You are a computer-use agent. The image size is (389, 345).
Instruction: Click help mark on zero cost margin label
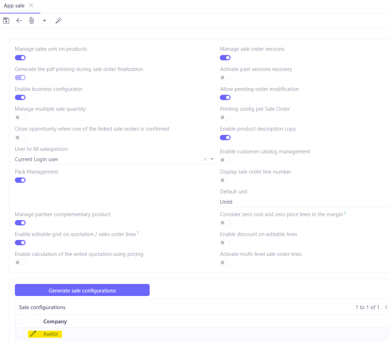pos(345,213)
